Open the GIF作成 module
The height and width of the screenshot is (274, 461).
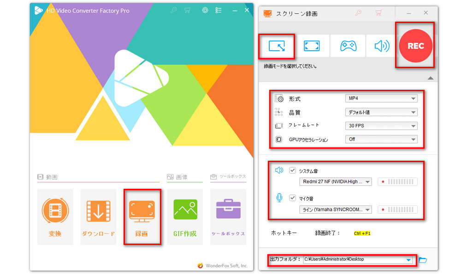185,217
